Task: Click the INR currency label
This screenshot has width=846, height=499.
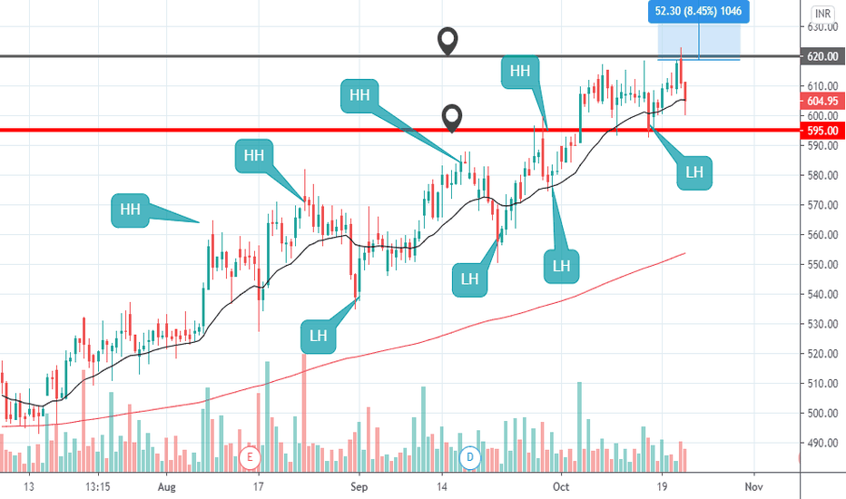Action: (822, 14)
